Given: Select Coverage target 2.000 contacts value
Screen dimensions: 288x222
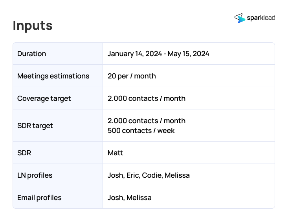Looking at the screenshot, I should [147, 98].
